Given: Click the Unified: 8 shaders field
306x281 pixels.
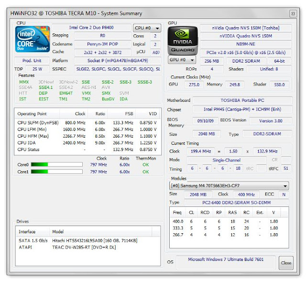Looking at the screenshot, I should pyautogui.click(x=269, y=69).
